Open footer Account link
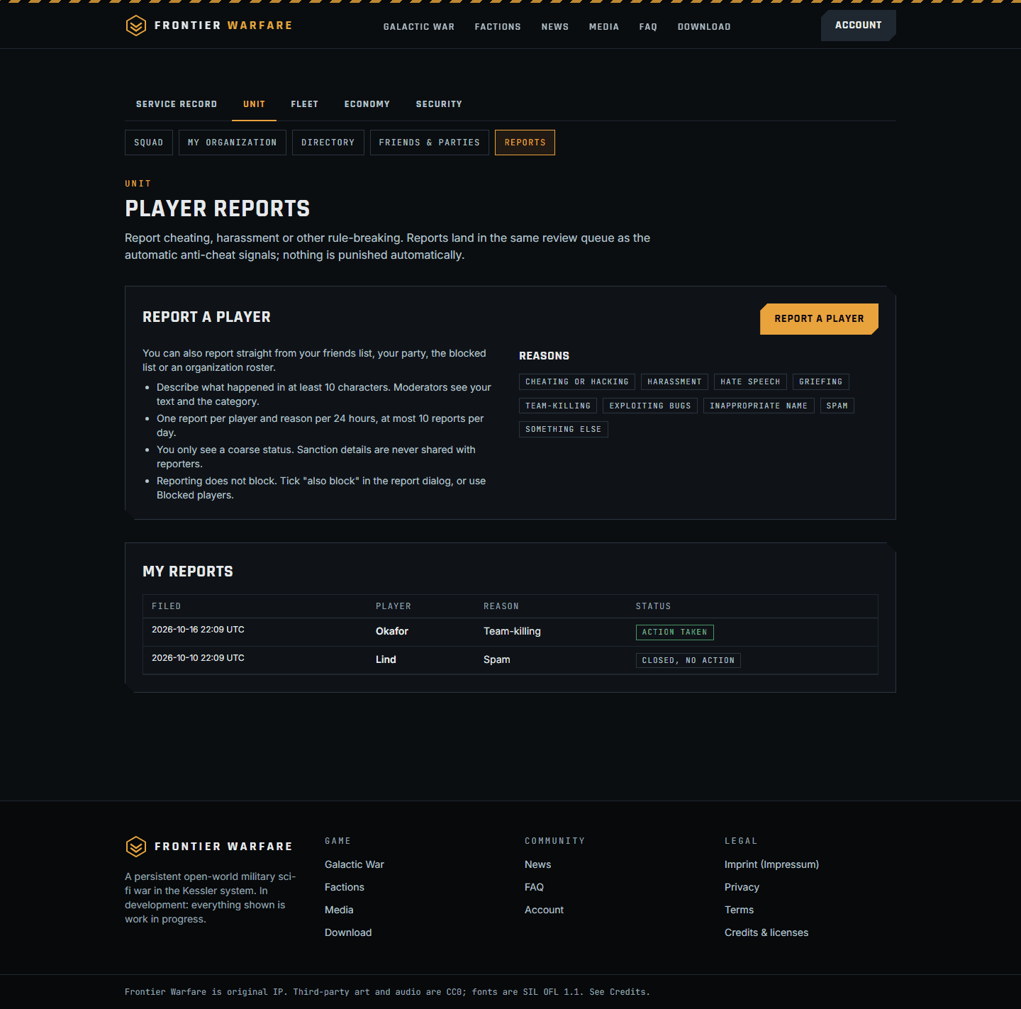 545,910
